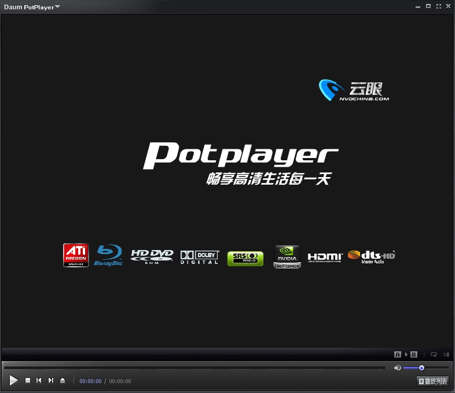Toggle shuffle playback mode
455x393 pixels.
[x=446, y=354]
